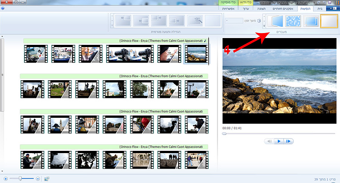Screen dimensions: 340x183
Task: Click the plus zoom button in status bar
Action: pos(5,178)
